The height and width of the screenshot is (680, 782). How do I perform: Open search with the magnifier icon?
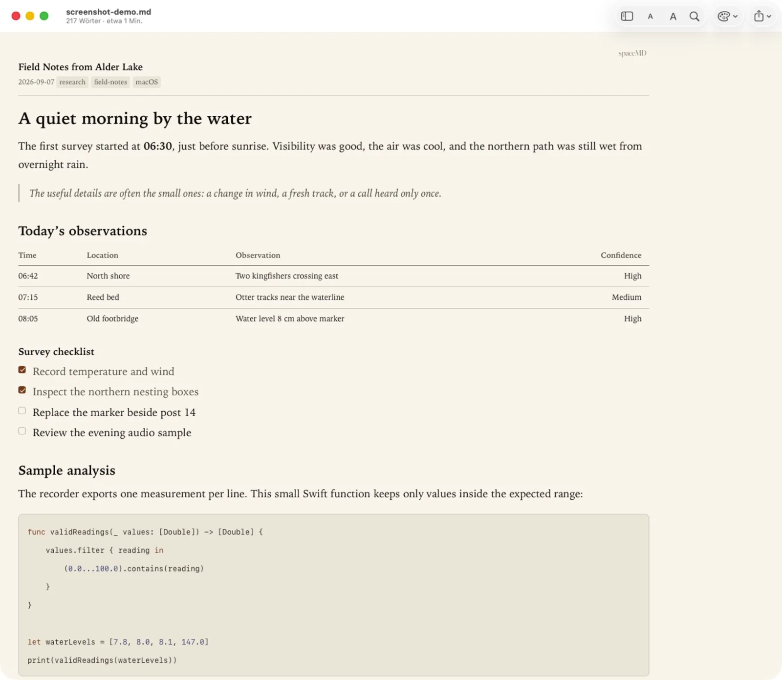[694, 17]
